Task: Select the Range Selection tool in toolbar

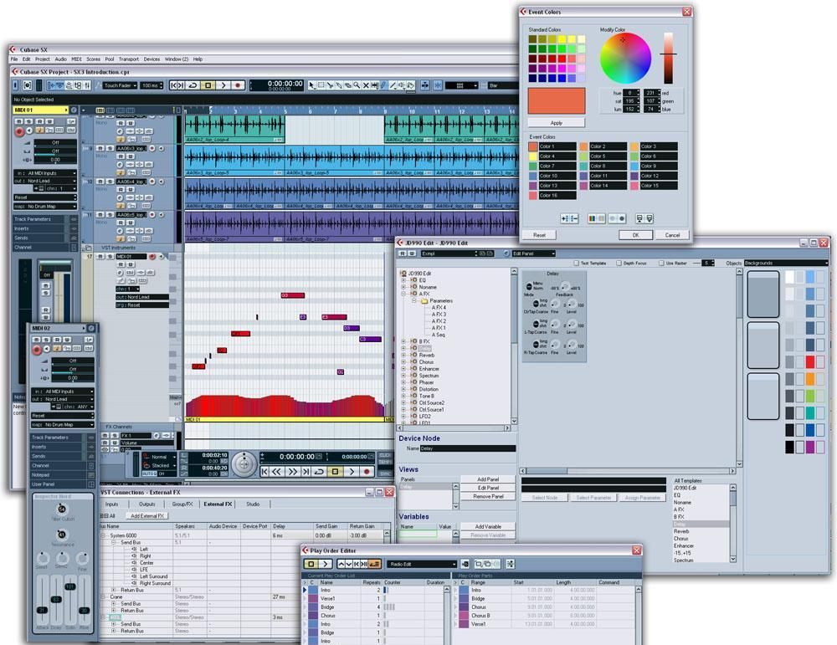Action: pyautogui.click(x=321, y=85)
